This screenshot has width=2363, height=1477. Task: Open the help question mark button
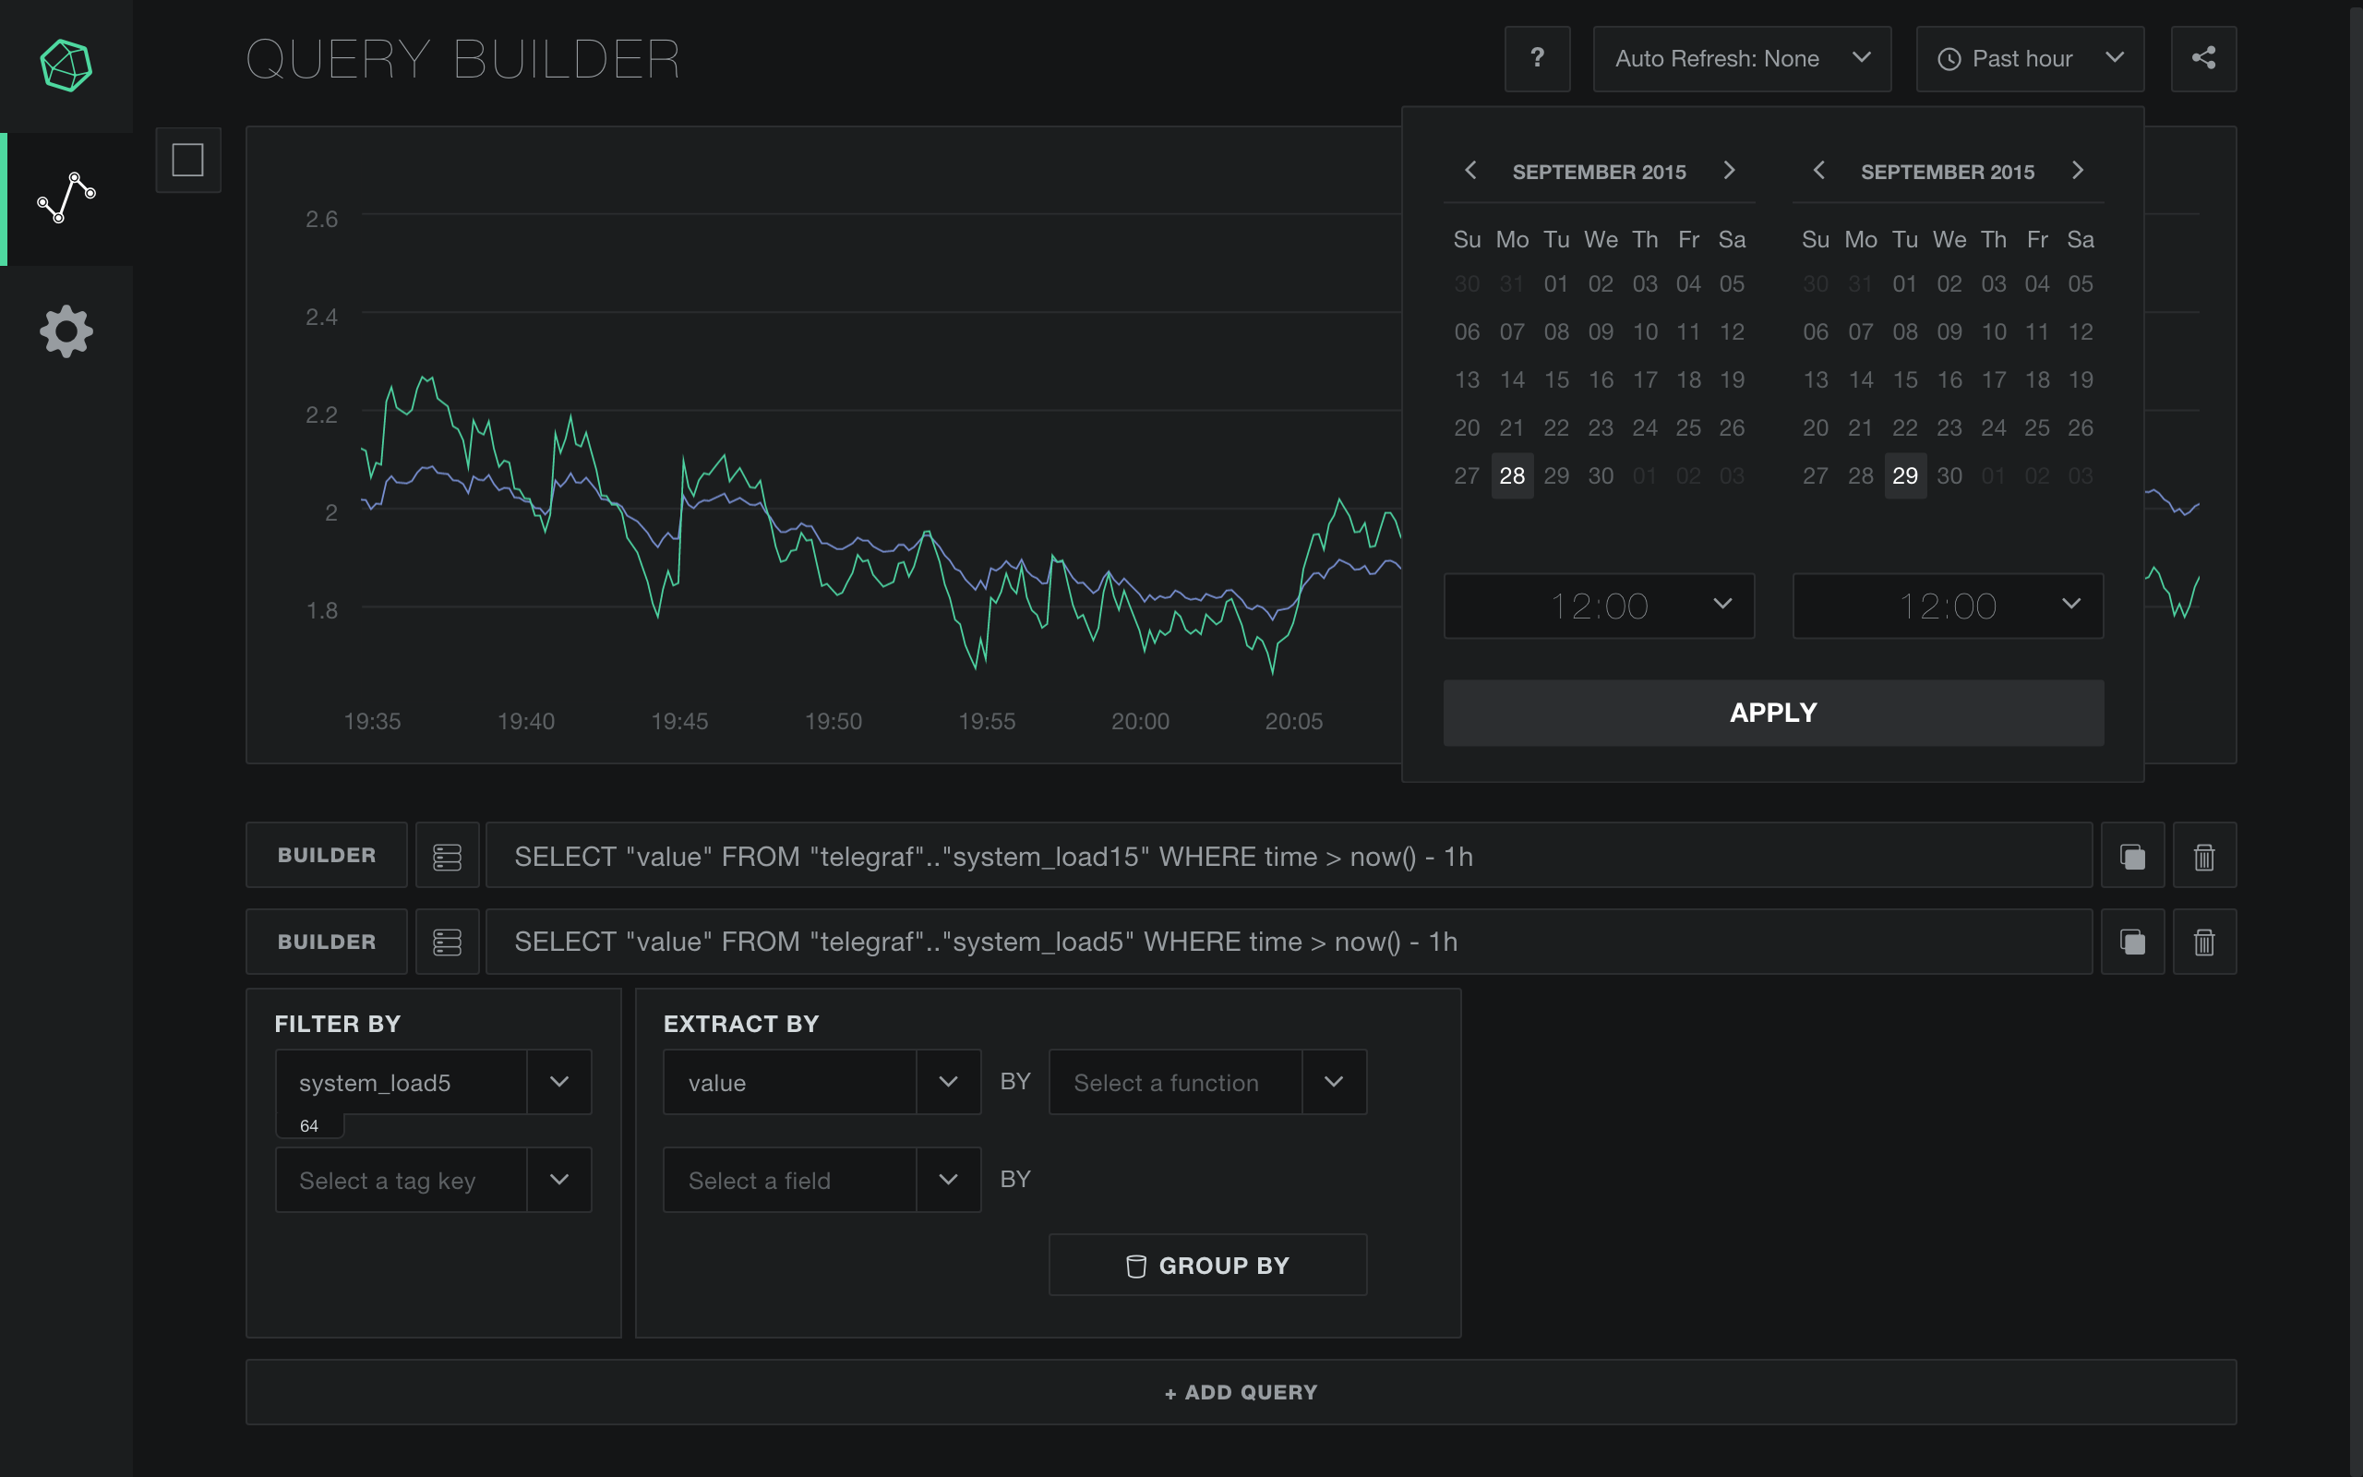click(1537, 58)
